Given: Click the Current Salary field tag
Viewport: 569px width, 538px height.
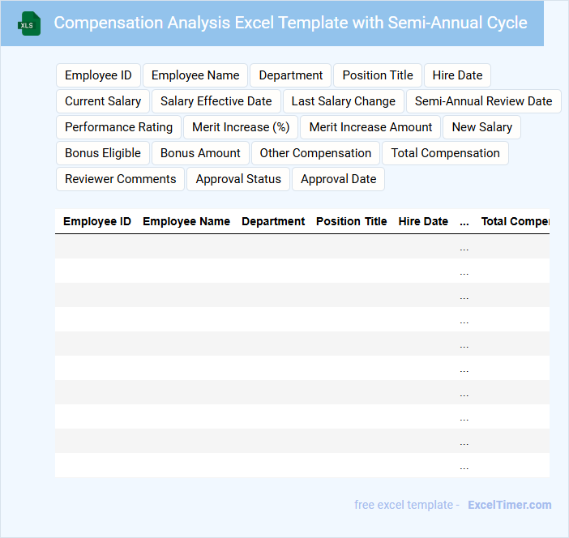Looking at the screenshot, I should tap(103, 101).
